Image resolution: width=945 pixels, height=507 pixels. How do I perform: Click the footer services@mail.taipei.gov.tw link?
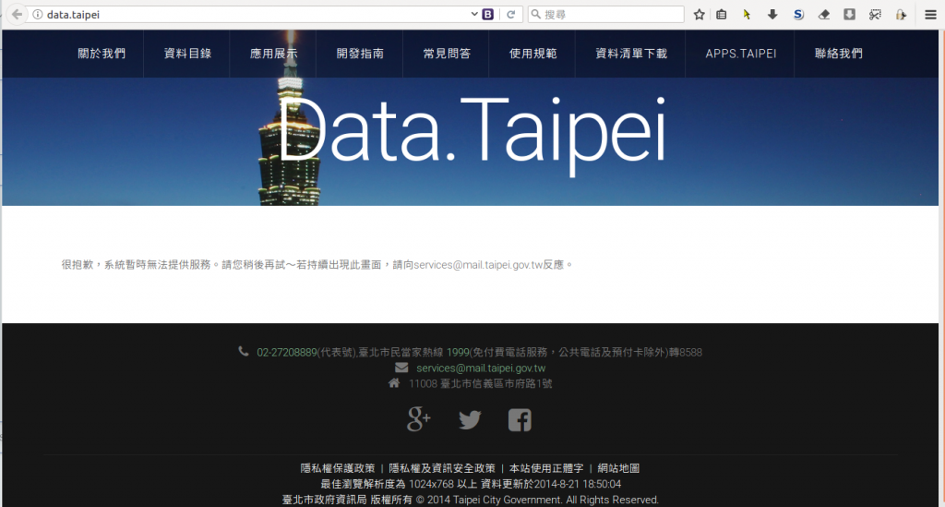tap(481, 368)
